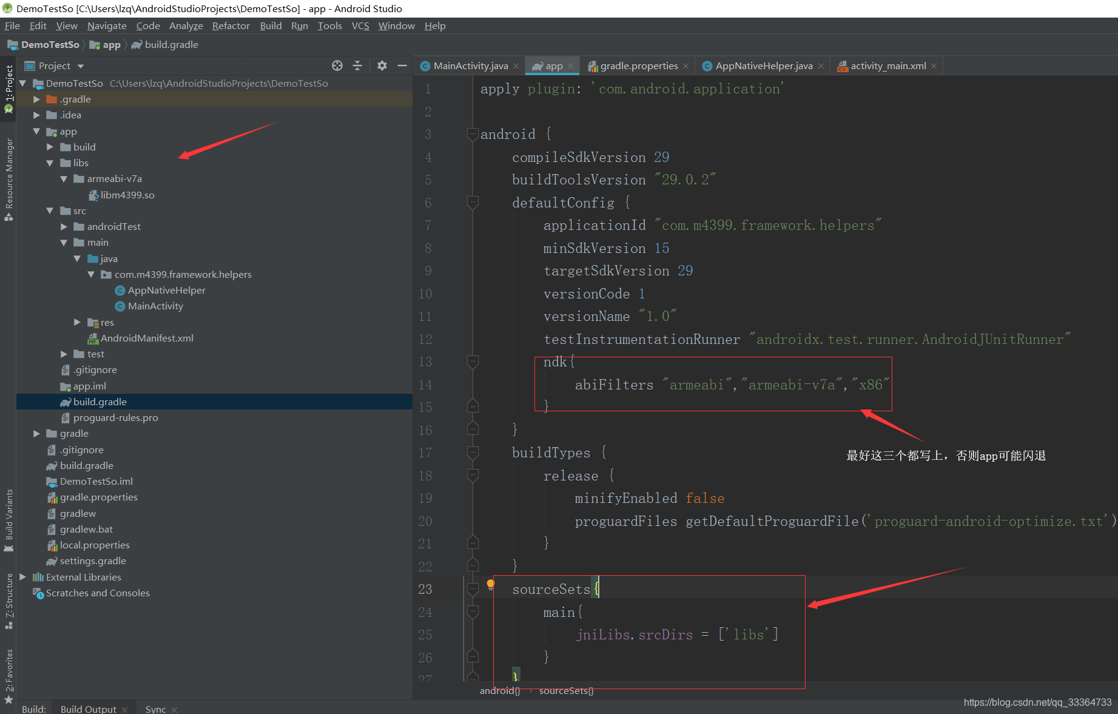Open the Analyze menu
Screen dimensions: 1118x714
186,25
